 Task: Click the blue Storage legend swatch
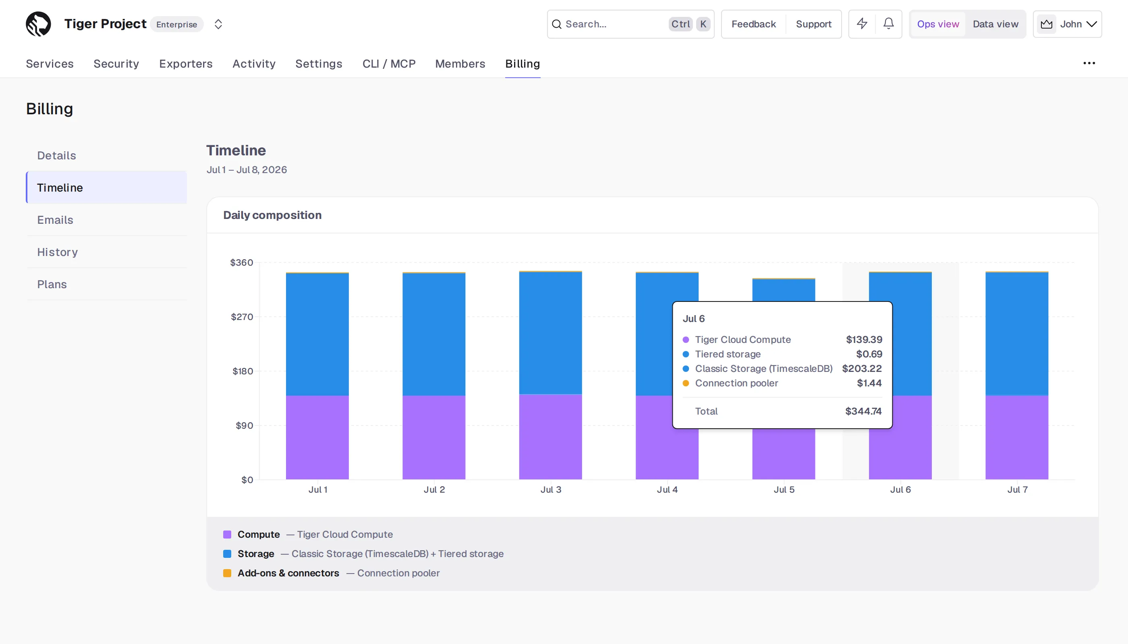[227, 554]
